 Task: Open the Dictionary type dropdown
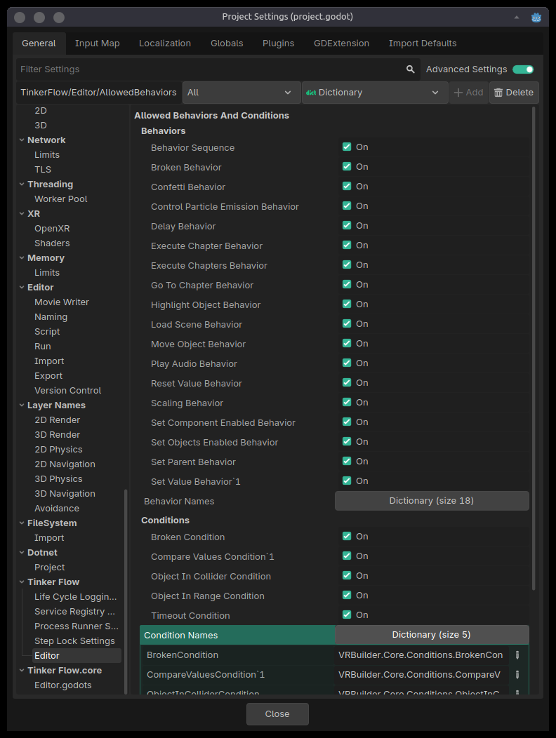click(x=375, y=93)
